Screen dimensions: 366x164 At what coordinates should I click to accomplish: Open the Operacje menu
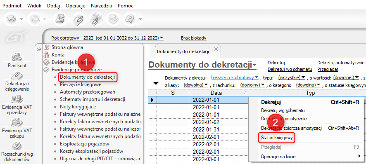[x=76, y=6]
